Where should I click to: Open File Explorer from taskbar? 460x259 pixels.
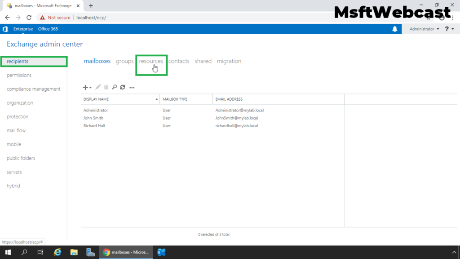[x=74, y=252]
